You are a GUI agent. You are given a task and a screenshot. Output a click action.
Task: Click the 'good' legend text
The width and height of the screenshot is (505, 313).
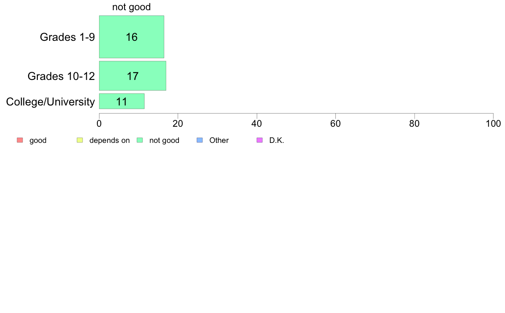(38, 140)
